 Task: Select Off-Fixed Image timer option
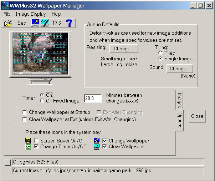42,101
